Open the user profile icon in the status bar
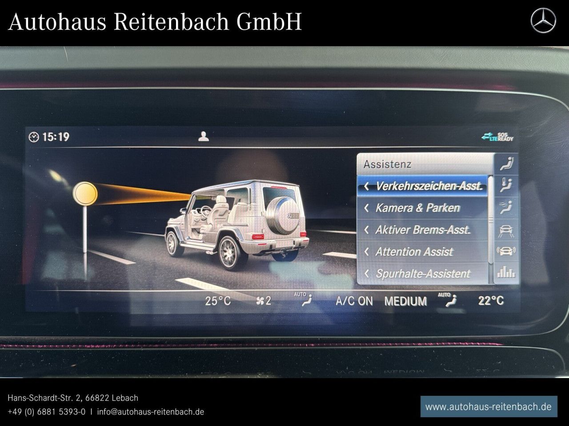Image resolution: width=569 pixels, height=426 pixels. [x=204, y=136]
